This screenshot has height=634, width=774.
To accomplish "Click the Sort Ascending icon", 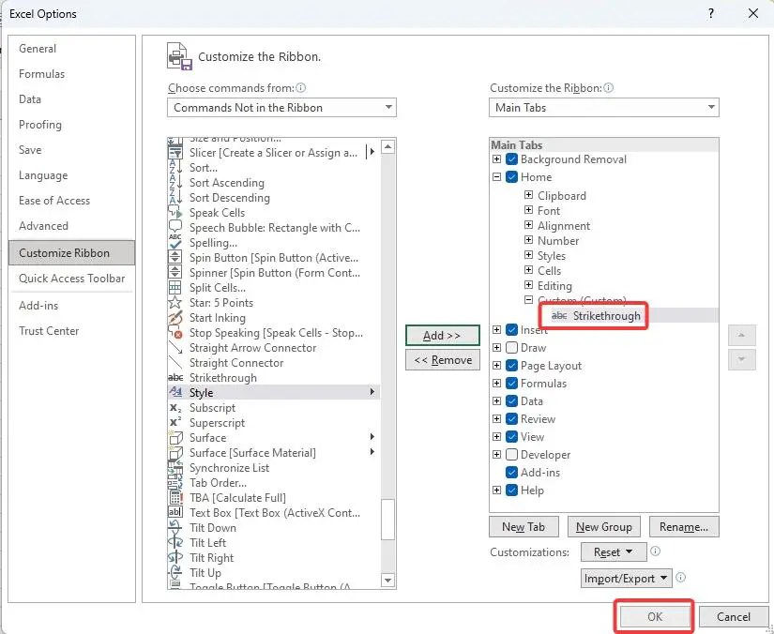I will pyautogui.click(x=175, y=183).
